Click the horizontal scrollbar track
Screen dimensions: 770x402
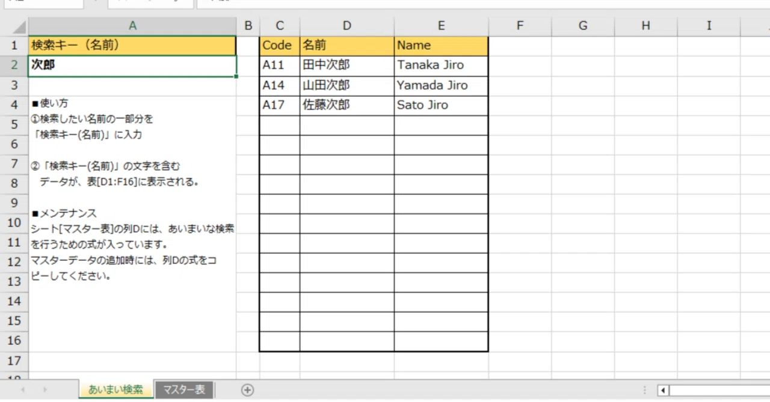point(719,391)
